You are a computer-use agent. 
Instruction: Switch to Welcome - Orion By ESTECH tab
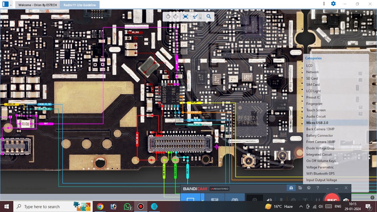pos(37,5)
